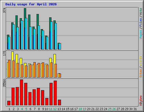Click the orange sites bar for day 13
Viewport: 144px width, 112px height.
click(60, 76)
